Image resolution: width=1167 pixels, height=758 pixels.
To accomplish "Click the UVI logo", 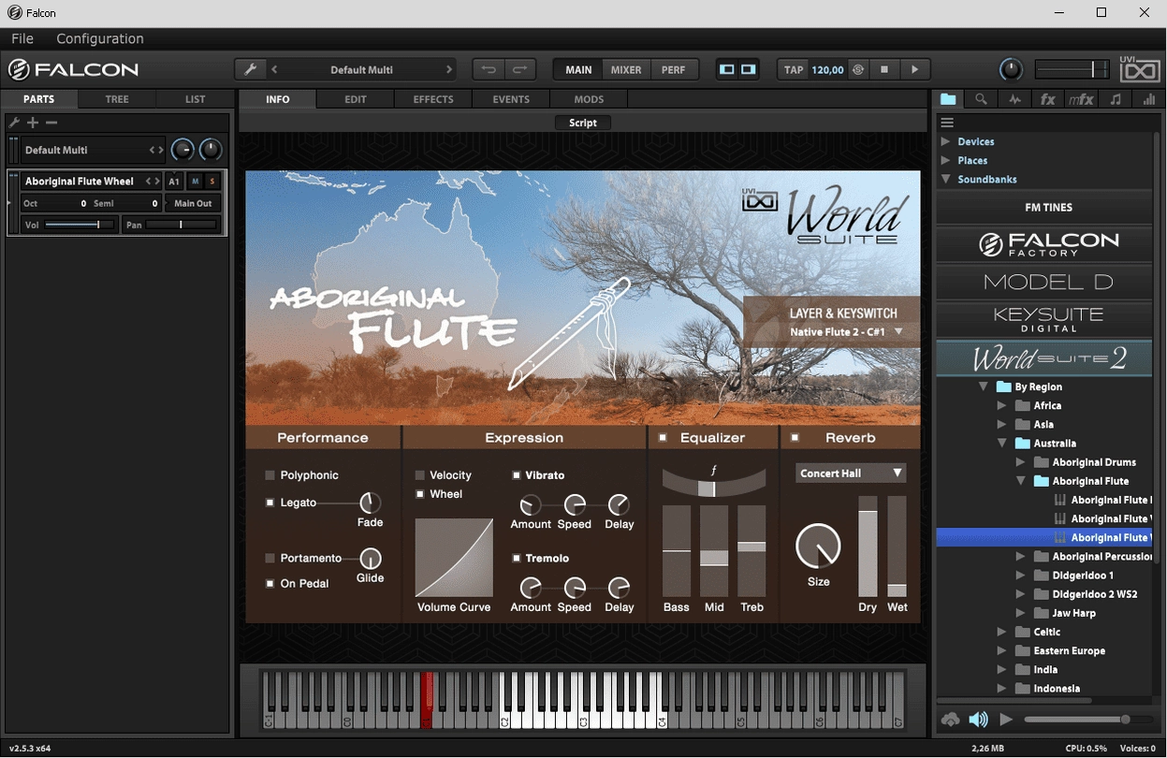I will pyautogui.click(x=1139, y=68).
